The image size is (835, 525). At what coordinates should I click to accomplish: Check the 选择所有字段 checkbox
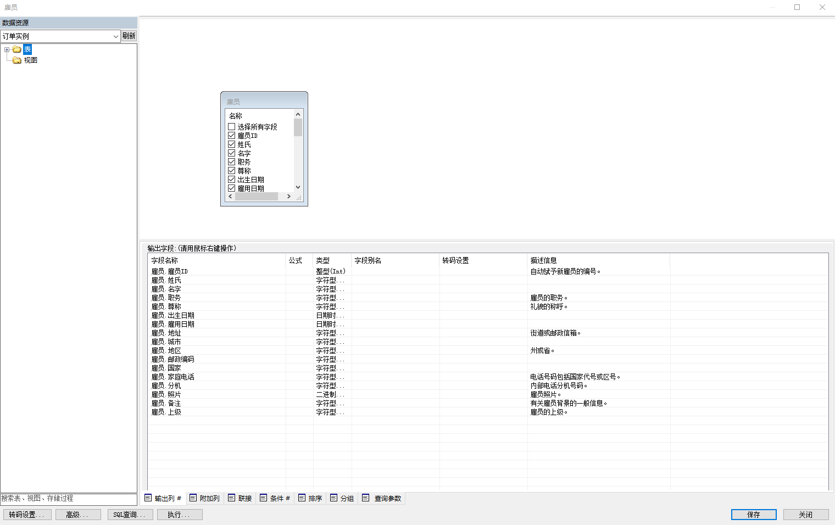(232, 127)
